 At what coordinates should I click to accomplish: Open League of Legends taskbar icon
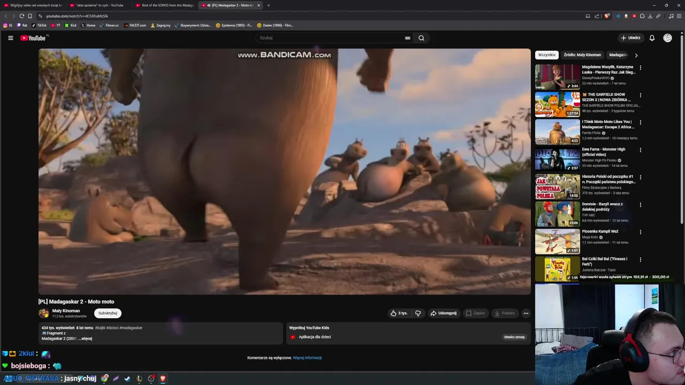tap(139, 379)
